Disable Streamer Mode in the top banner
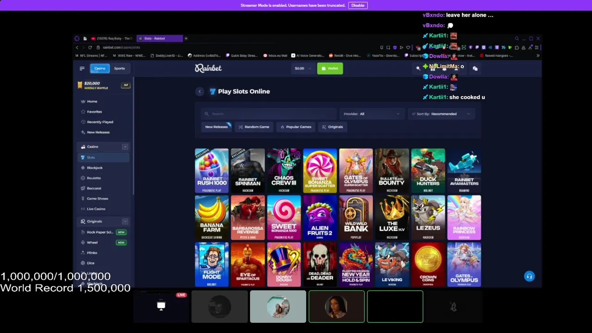This screenshot has height=333, width=592. coord(358,5)
